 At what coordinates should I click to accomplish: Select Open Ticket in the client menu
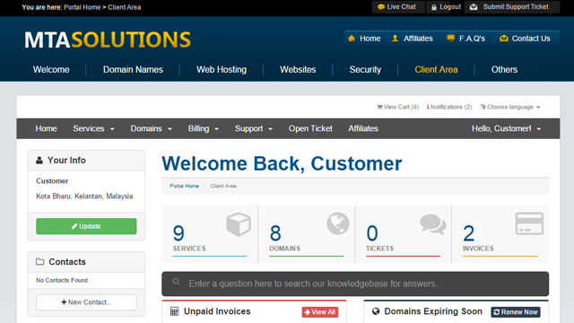(310, 128)
